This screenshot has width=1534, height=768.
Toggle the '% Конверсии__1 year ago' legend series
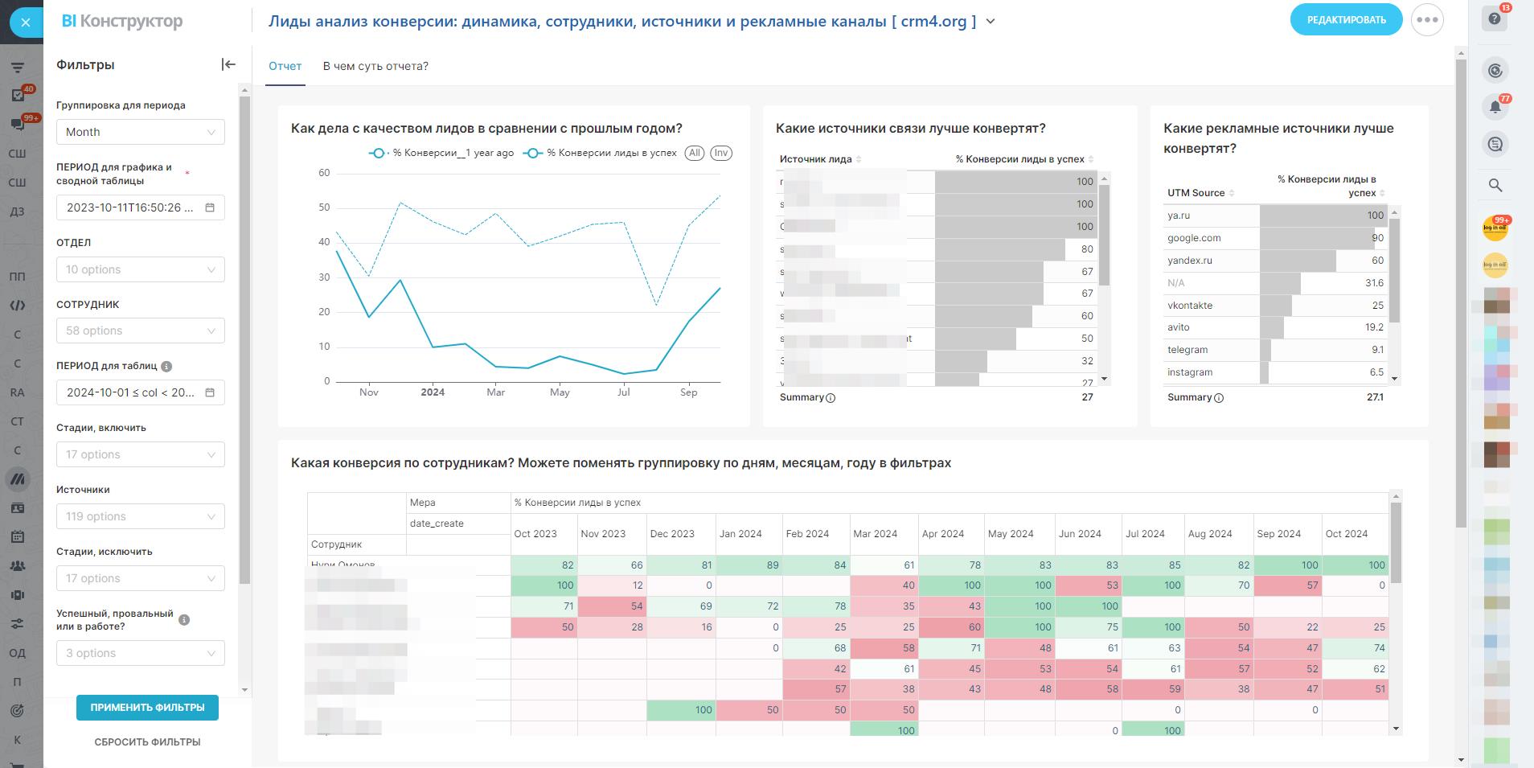point(441,153)
